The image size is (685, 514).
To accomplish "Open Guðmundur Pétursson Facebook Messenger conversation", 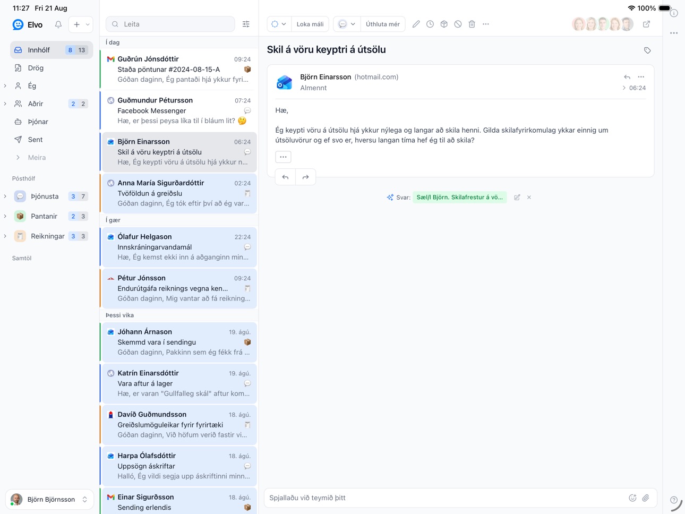I will tap(179, 110).
